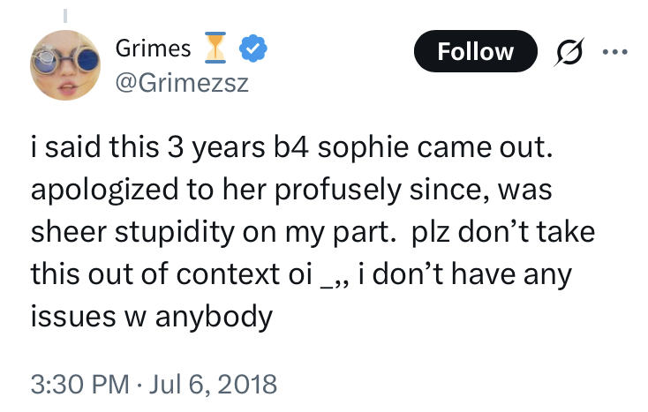This screenshot has width=648, height=412.
Task: Open Grimes' profile picture
Action: [x=65, y=65]
